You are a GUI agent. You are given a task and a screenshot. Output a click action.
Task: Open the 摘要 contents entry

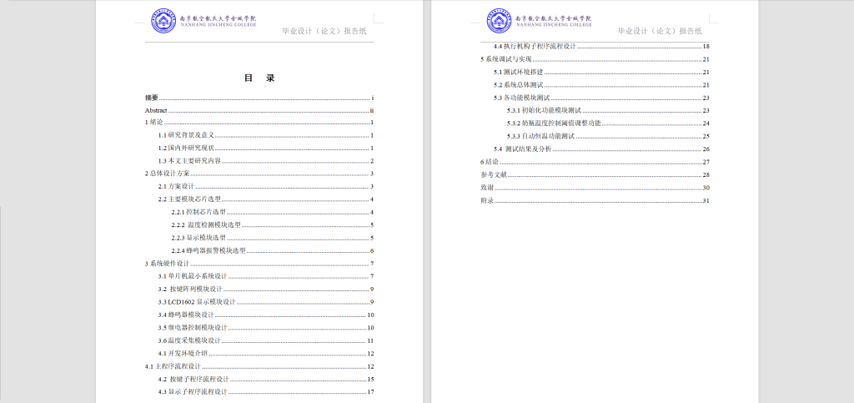pyautogui.click(x=259, y=98)
